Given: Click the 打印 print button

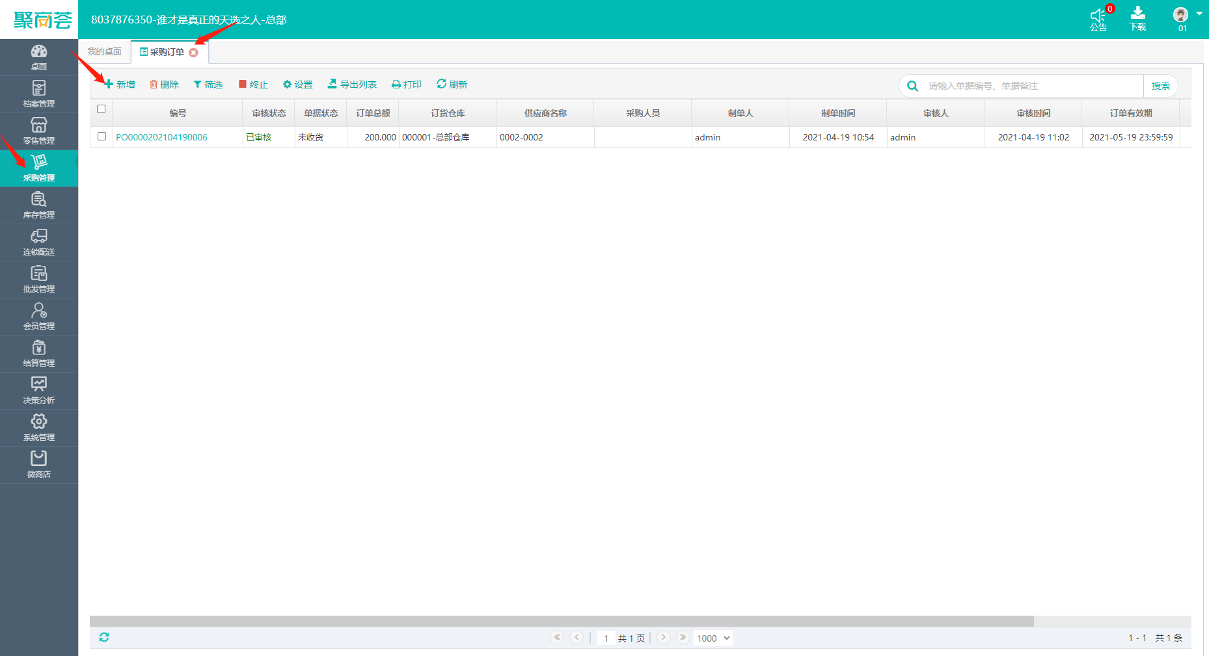Looking at the screenshot, I should click(407, 85).
